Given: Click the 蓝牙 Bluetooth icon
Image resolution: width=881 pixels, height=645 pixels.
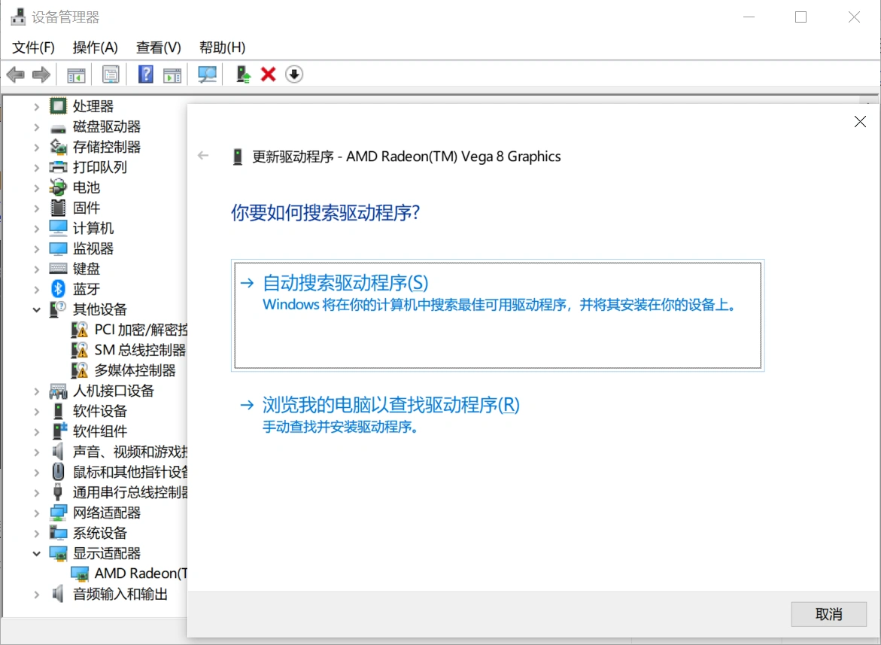Looking at the screenshot, I should point(58,289).
